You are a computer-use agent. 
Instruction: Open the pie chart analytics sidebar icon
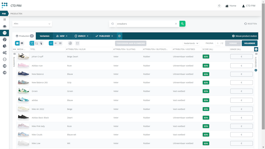5,46
